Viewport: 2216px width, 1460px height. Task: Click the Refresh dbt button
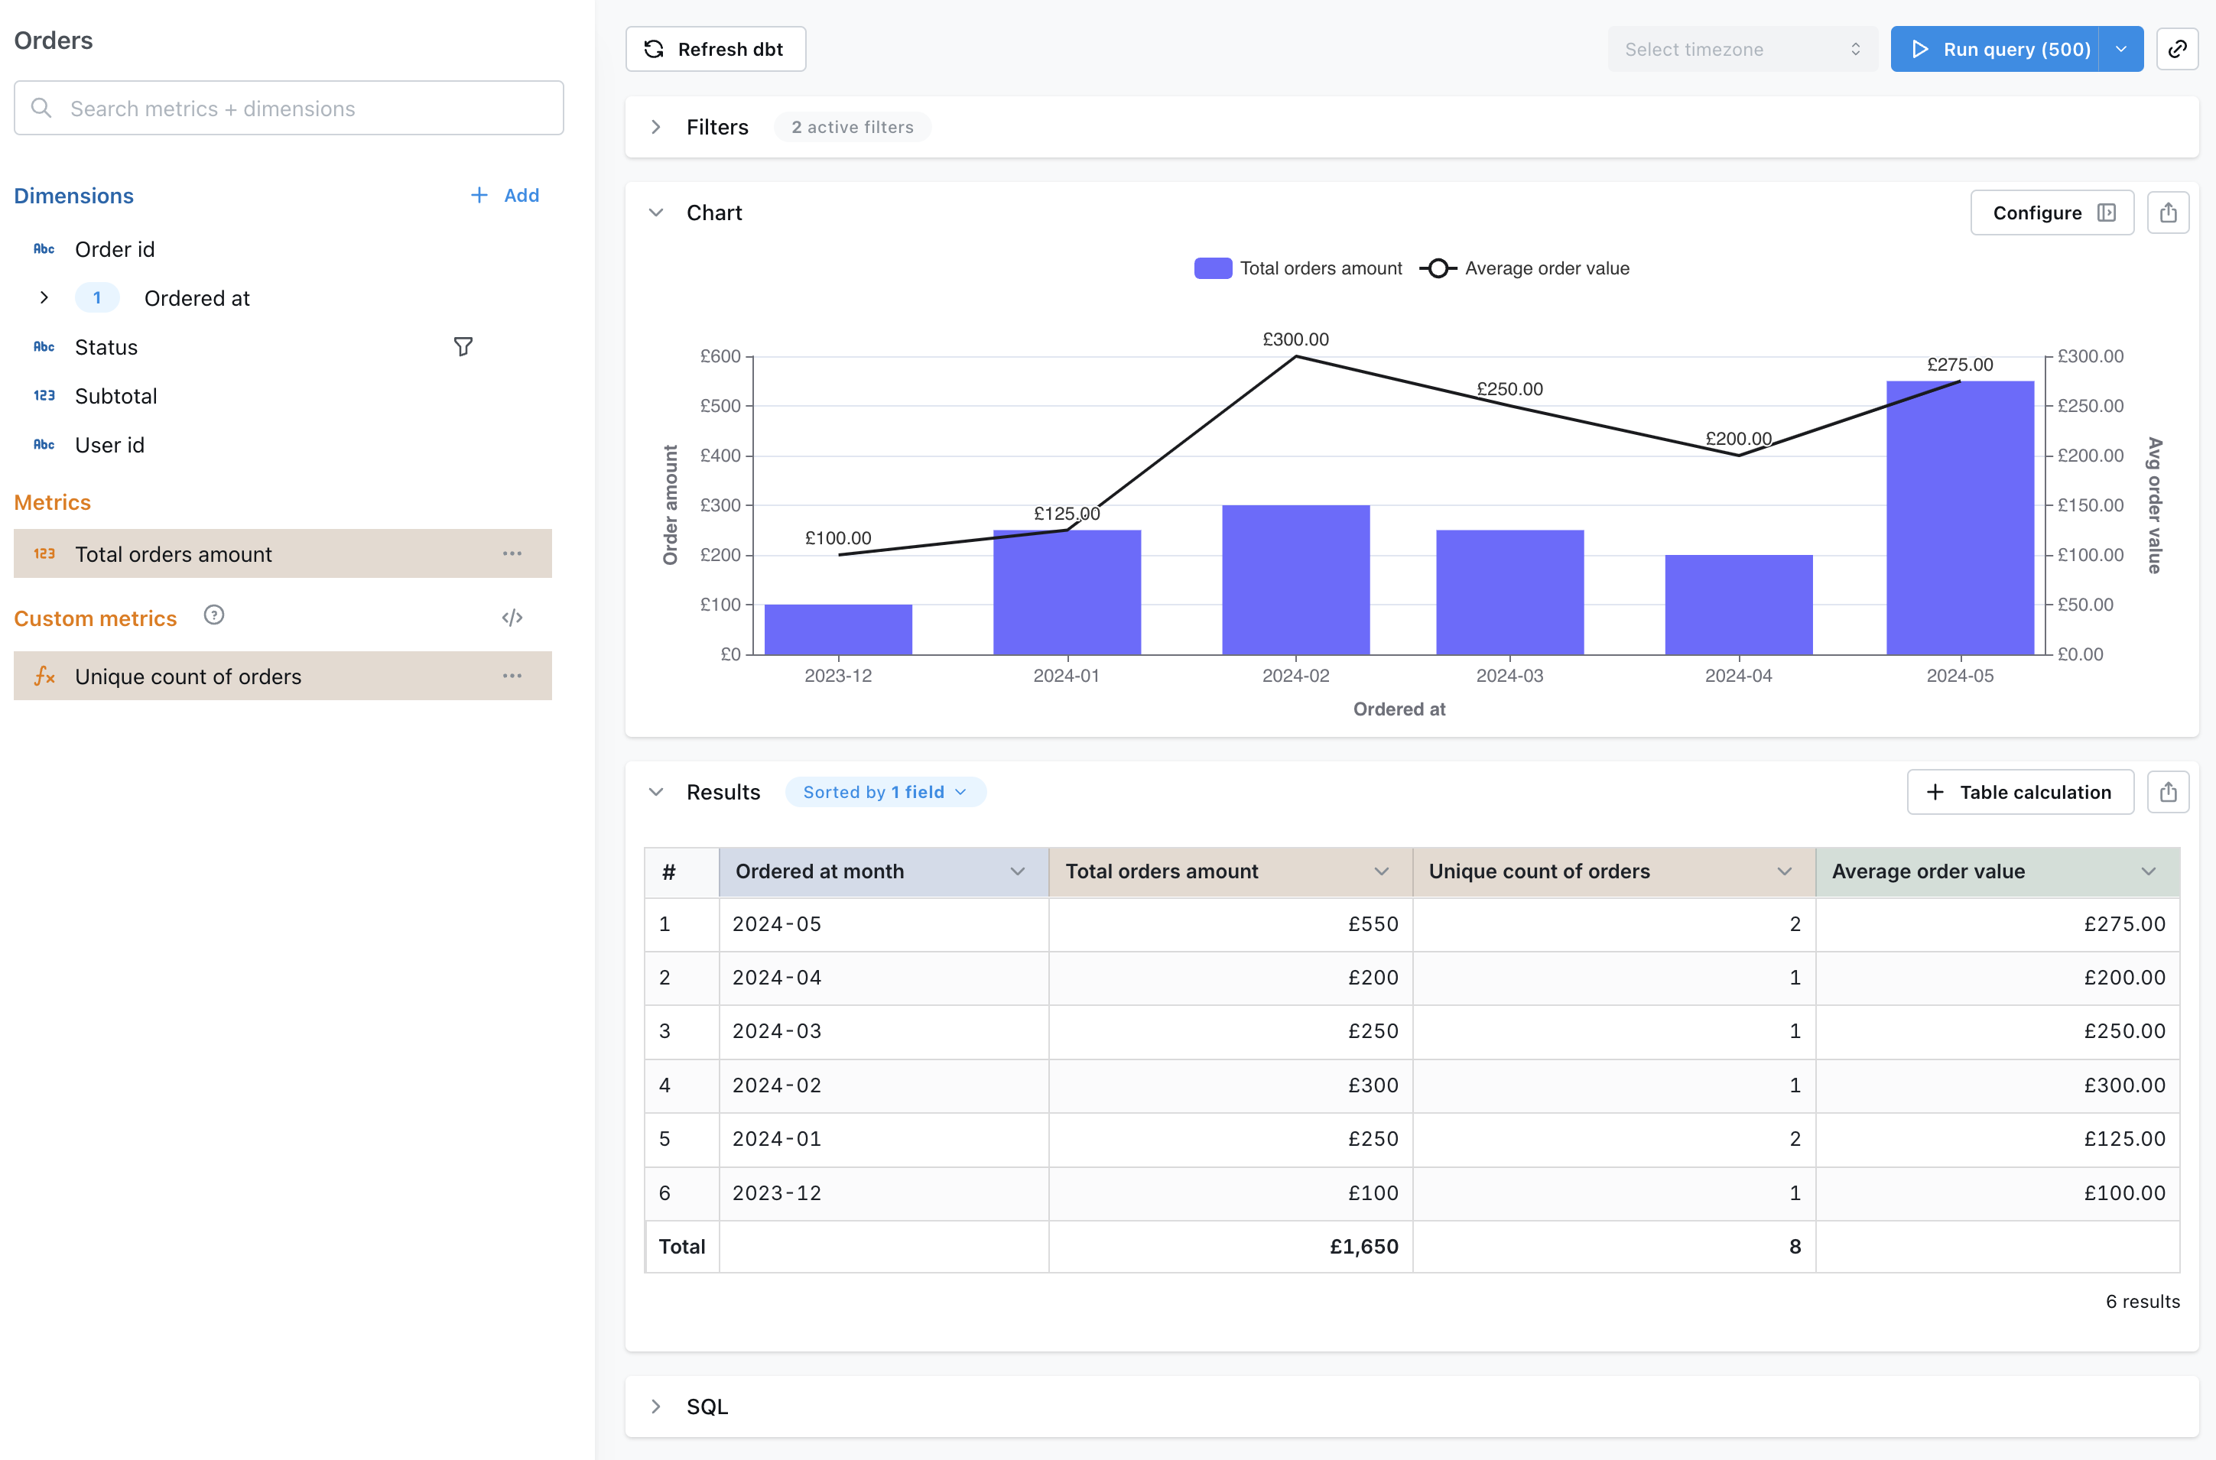(714, 50)
